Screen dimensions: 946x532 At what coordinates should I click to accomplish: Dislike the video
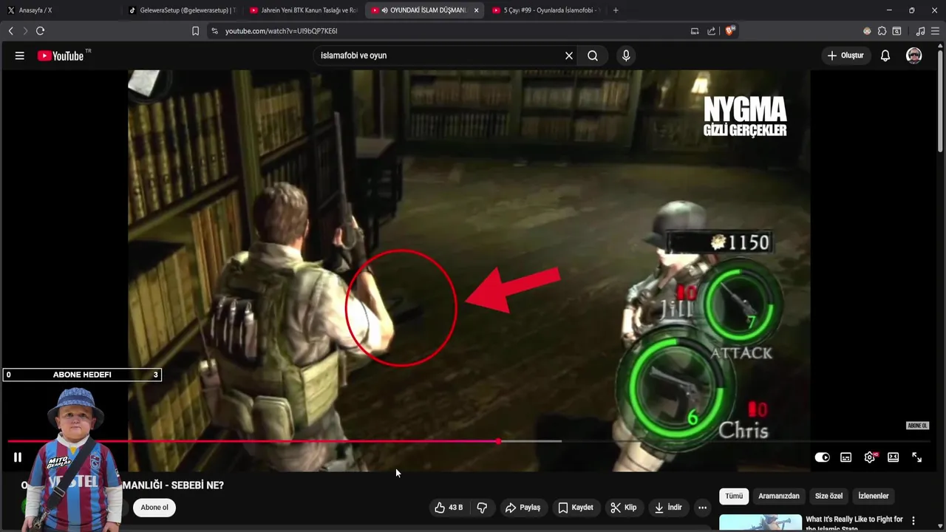(x=482, y=508)
